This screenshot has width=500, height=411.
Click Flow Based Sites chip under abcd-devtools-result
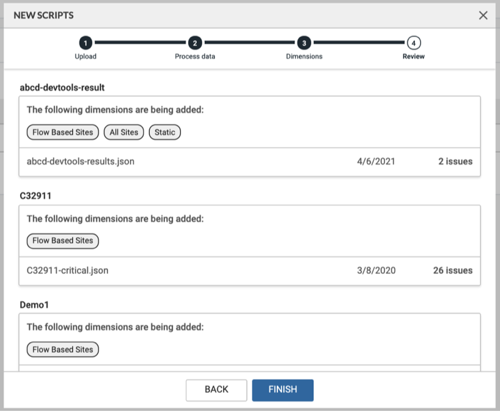62,132
